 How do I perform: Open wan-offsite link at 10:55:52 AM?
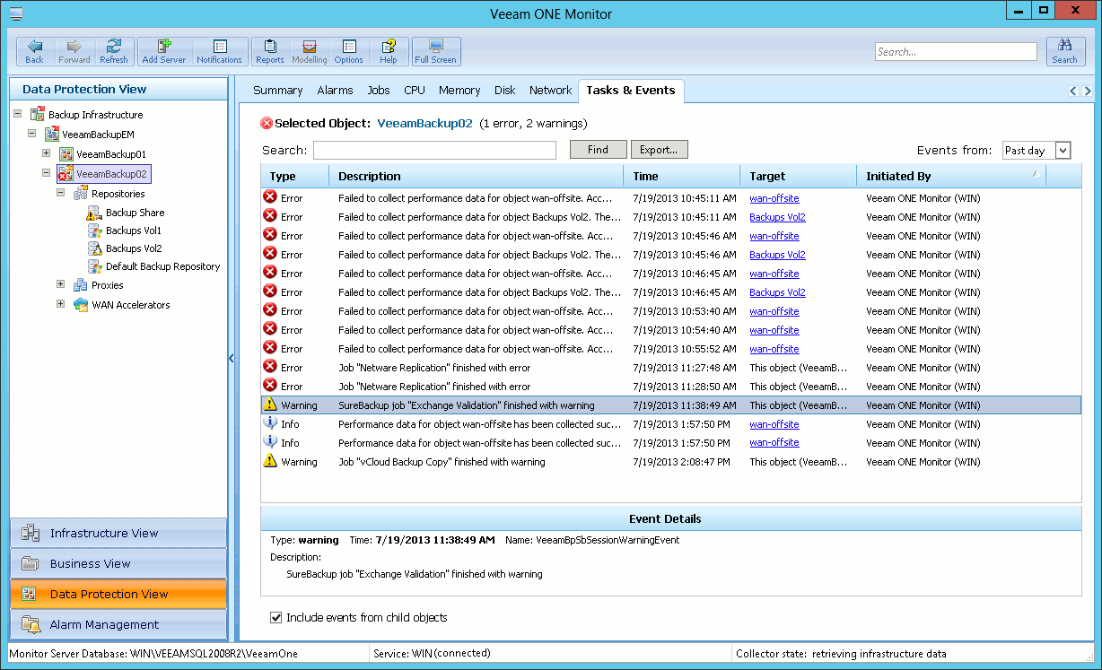[774, 349]
